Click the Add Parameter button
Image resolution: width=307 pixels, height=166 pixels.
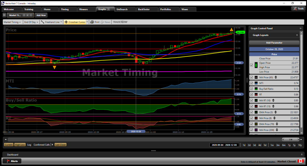(x=274, y=43)
